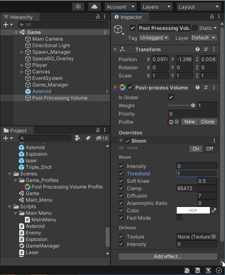The image size is (225, 275).
Task: Toggle the Threshold override checkbox
Action: 121,173
